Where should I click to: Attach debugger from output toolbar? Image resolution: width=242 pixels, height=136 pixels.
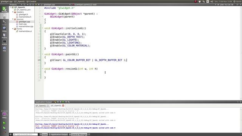pyautogui.click(x=69, y=102)
